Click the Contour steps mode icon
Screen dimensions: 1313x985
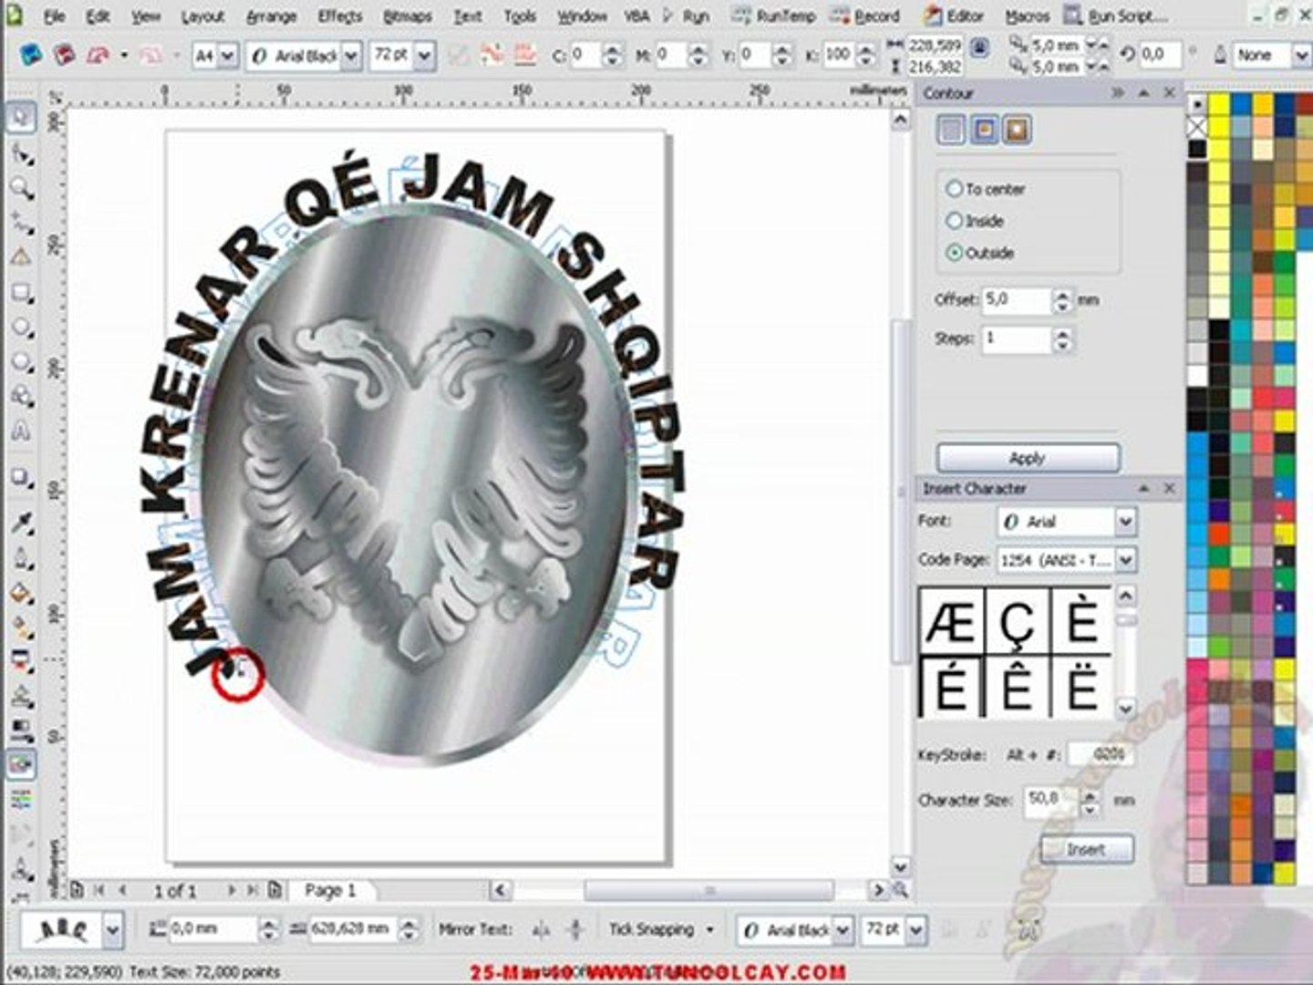tap(951, 130)
